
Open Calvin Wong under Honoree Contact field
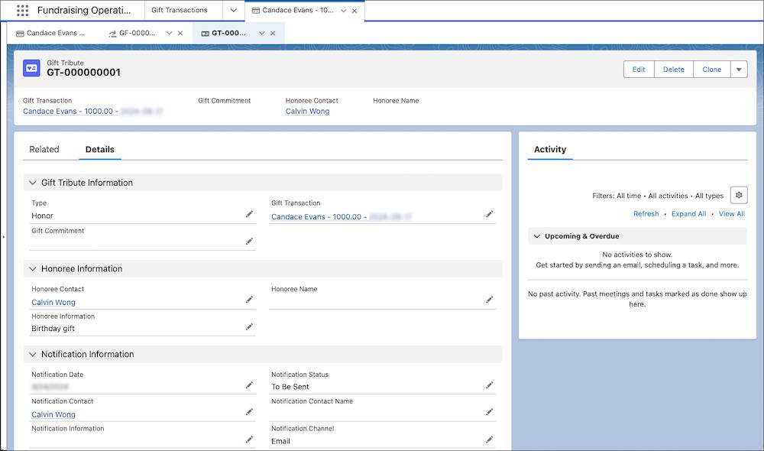pyautogui.click(x=53, y=302)
